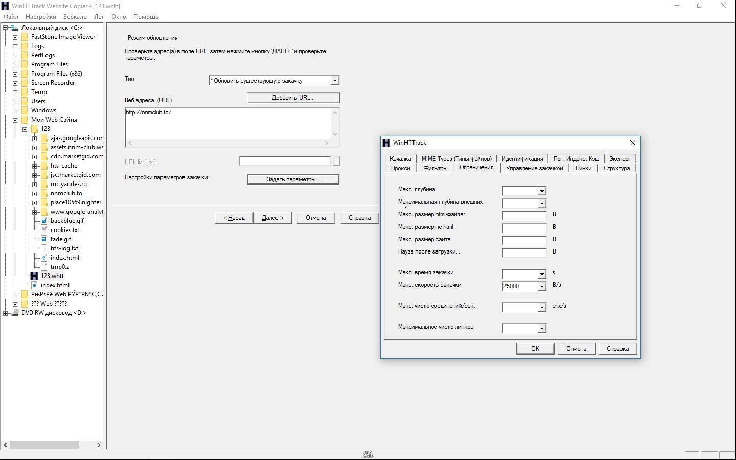
Task: Select the nnmclub.to folder icon
Action: point(44,193)
